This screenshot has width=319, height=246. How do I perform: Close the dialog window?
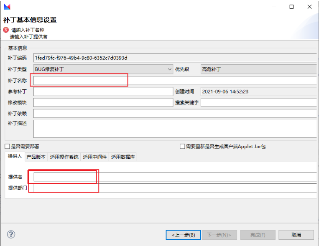pos(309,7)
